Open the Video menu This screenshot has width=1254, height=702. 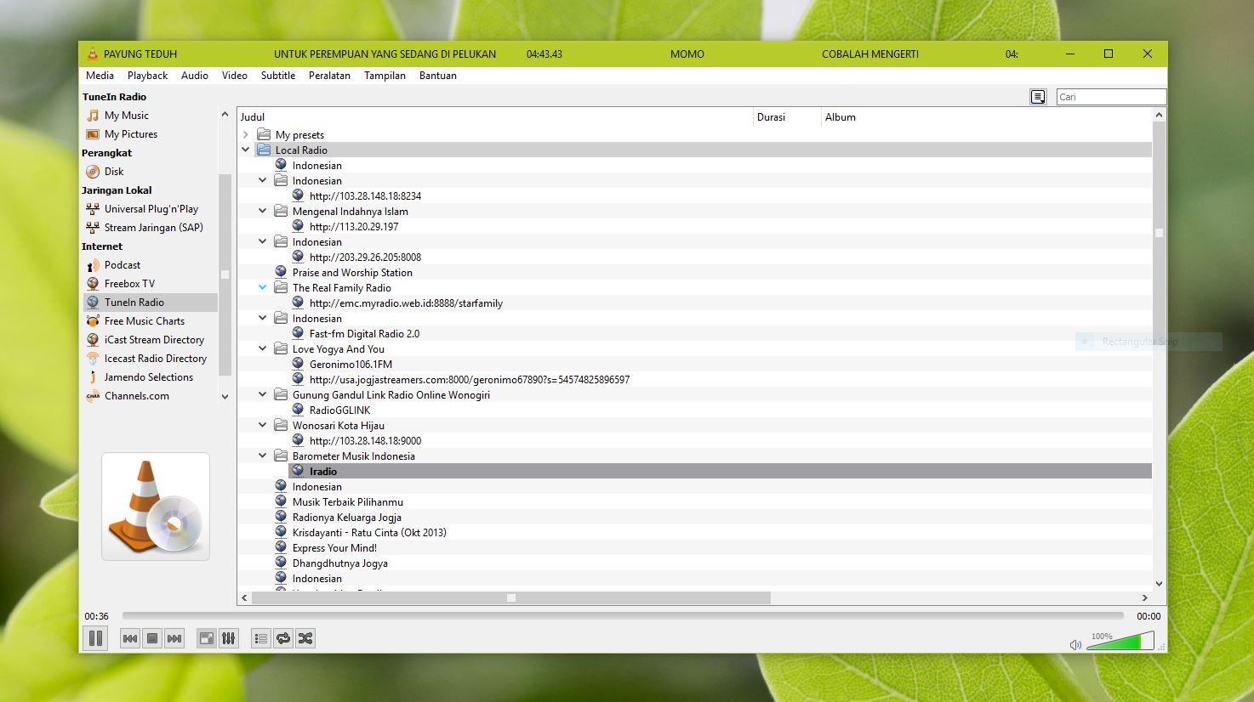tap(235, 76)
